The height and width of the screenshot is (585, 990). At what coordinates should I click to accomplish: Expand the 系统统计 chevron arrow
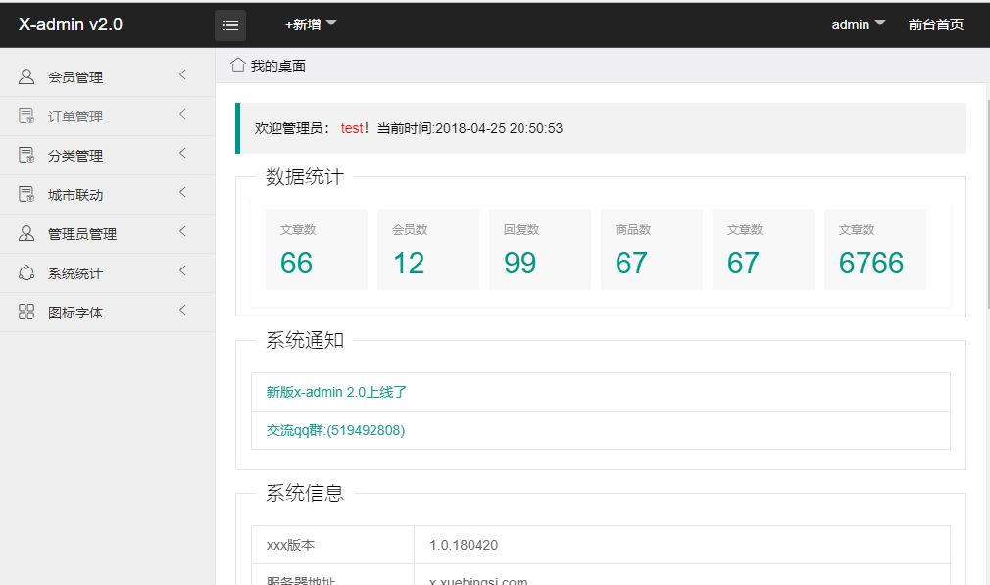pyautogui.click(x=182, y=271)
